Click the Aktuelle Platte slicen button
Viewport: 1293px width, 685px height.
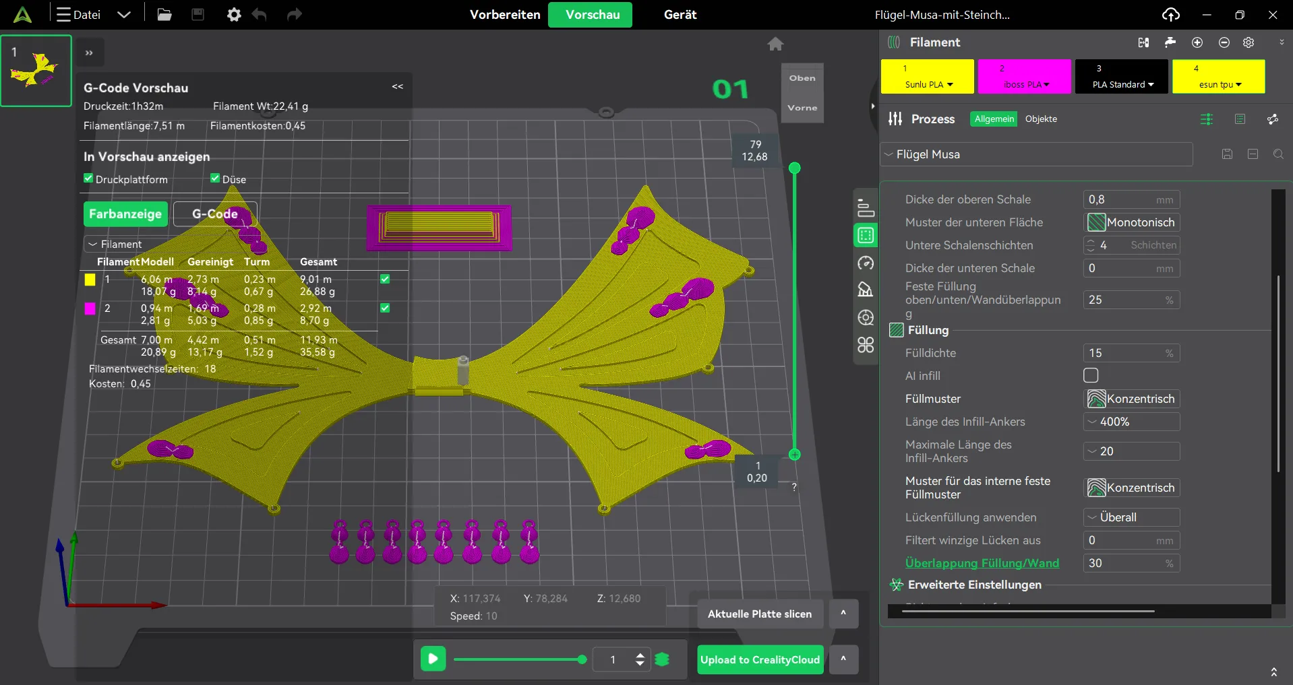click(759, 614)
